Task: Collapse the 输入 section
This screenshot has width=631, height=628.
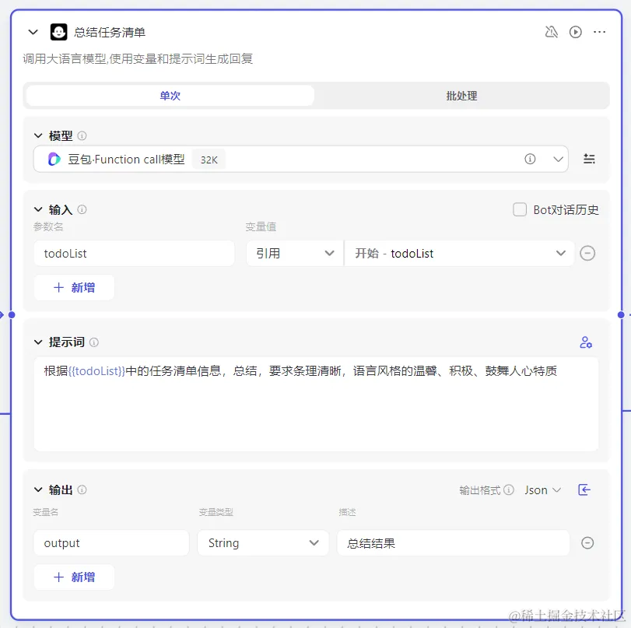Action: pos(38,209)
